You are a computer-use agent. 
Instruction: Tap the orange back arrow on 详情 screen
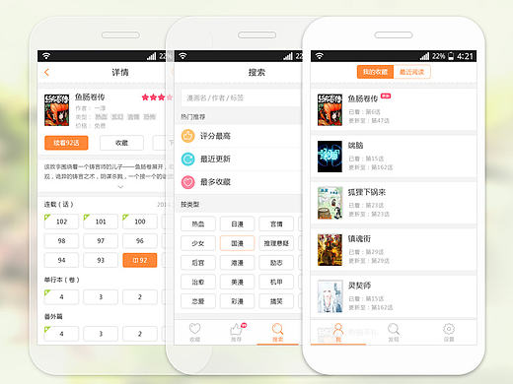tap(46, 72)
